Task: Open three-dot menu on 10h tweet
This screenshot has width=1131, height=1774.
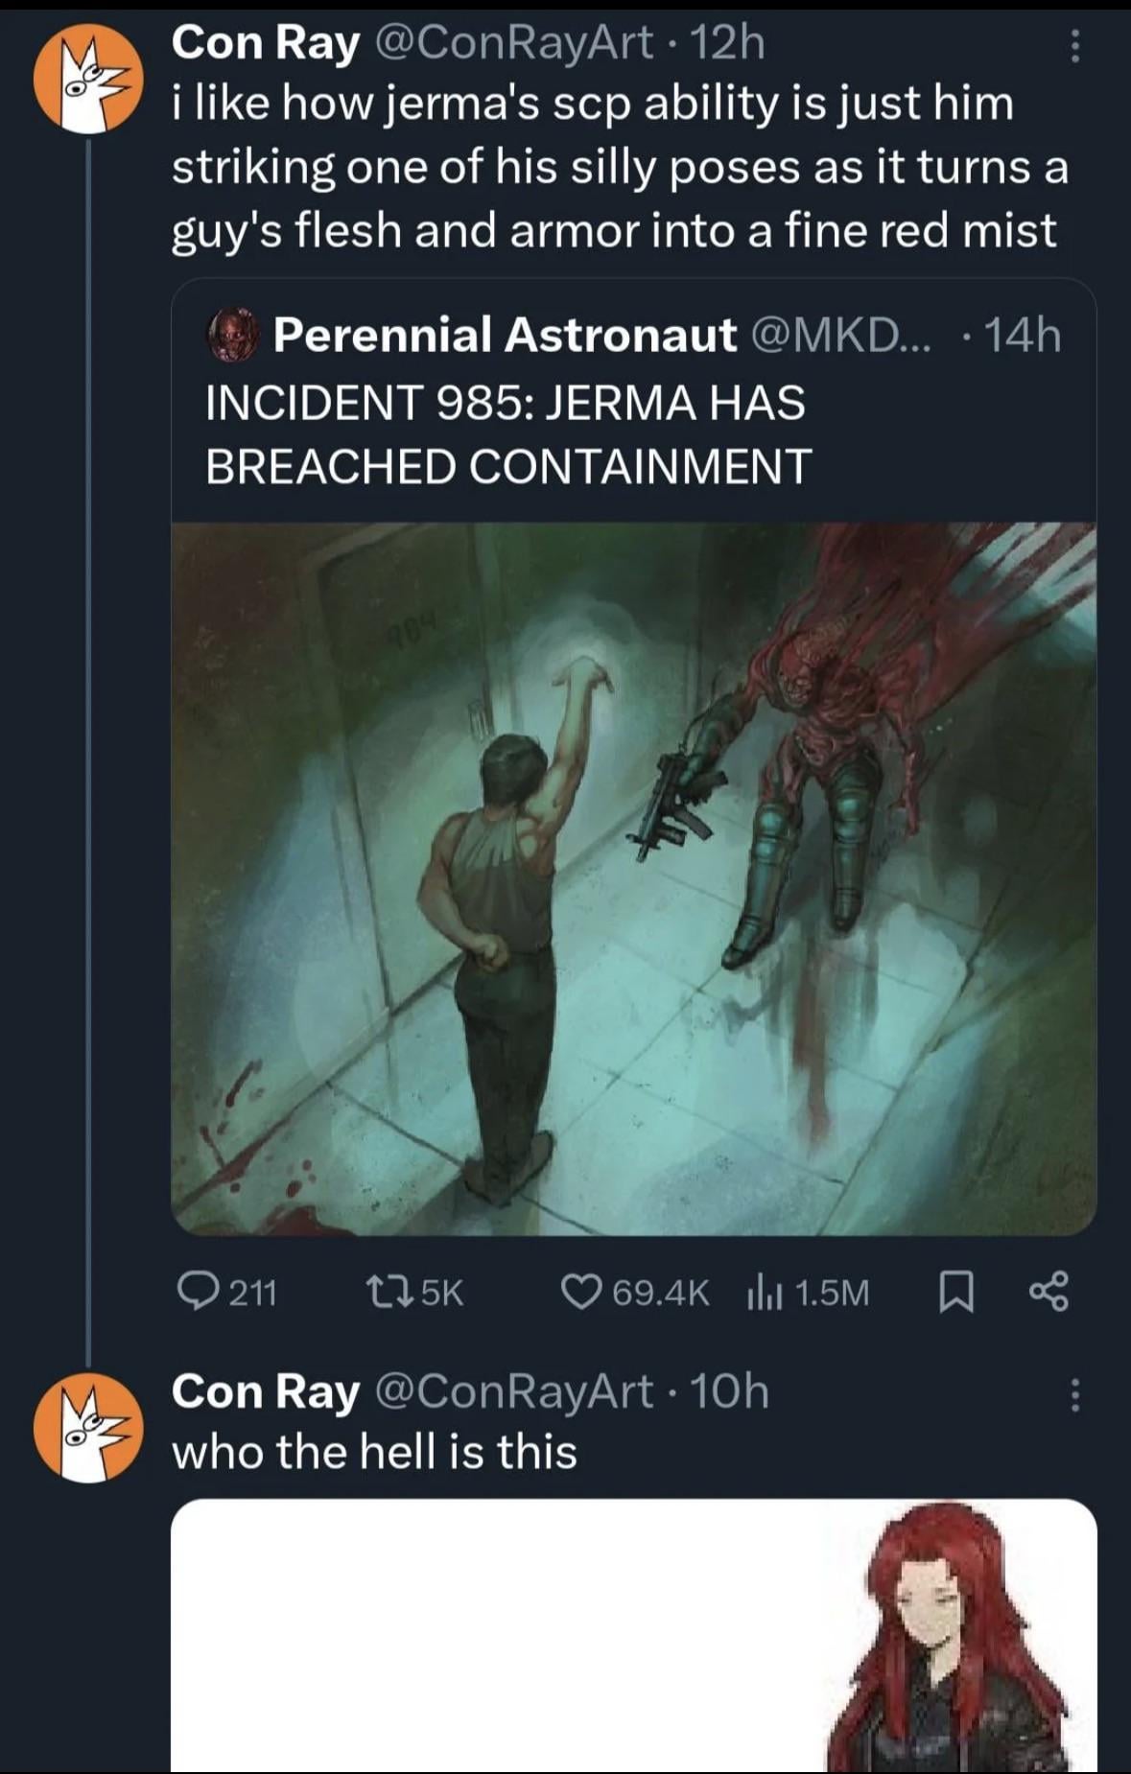Action: click(x=1074, y=1395)
